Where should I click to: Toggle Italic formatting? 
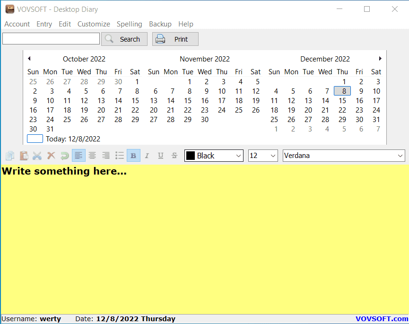coord(147,156)
